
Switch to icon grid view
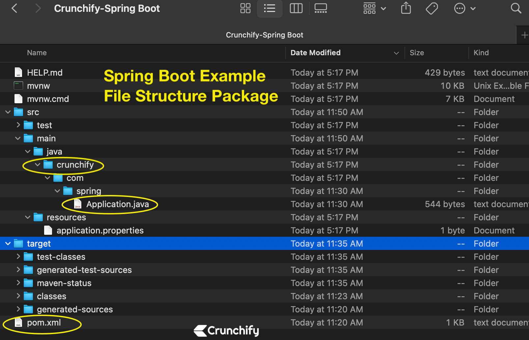(x=245, y=9)
